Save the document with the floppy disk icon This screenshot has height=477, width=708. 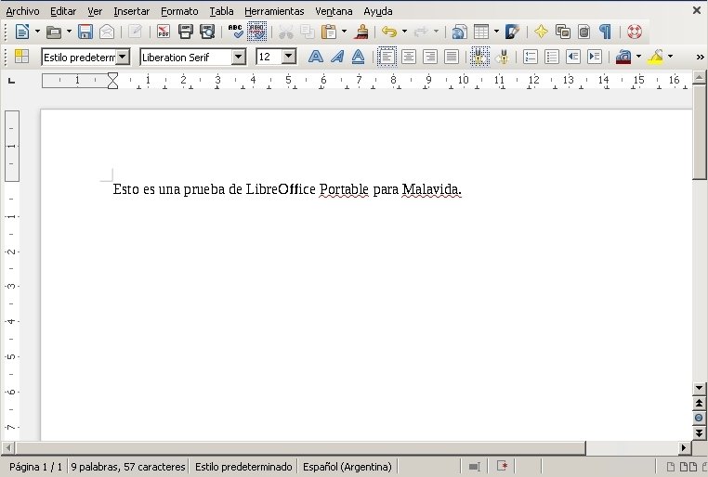(x=85, y=32)
